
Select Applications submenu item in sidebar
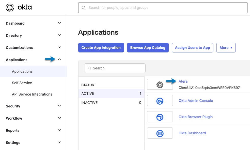(x=33, y=71)
